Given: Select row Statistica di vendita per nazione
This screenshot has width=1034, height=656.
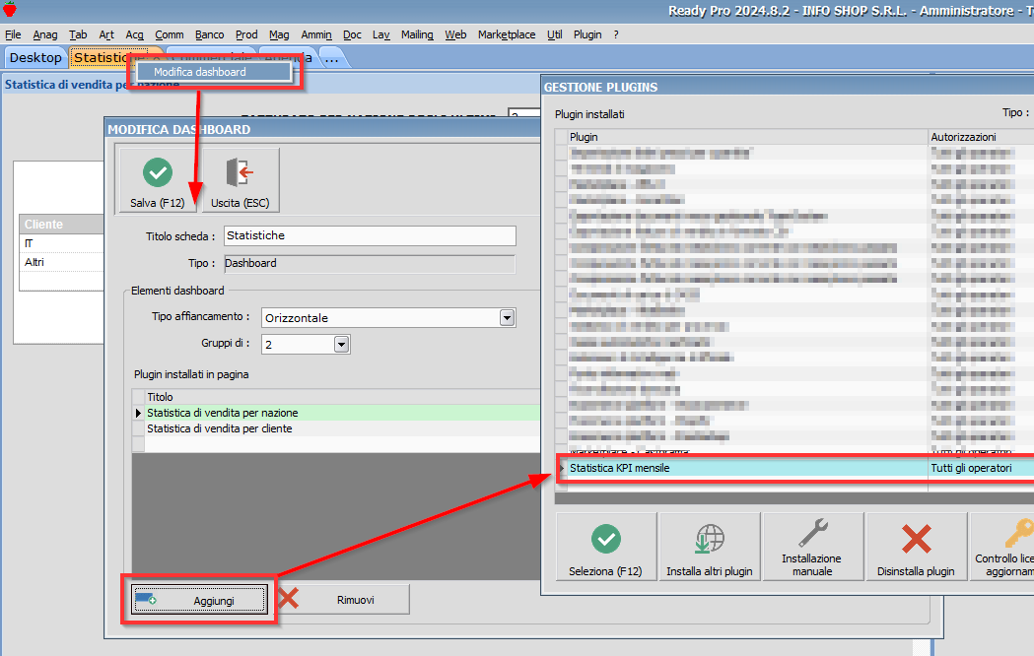Looking at the screenshot, I should 342,413.
